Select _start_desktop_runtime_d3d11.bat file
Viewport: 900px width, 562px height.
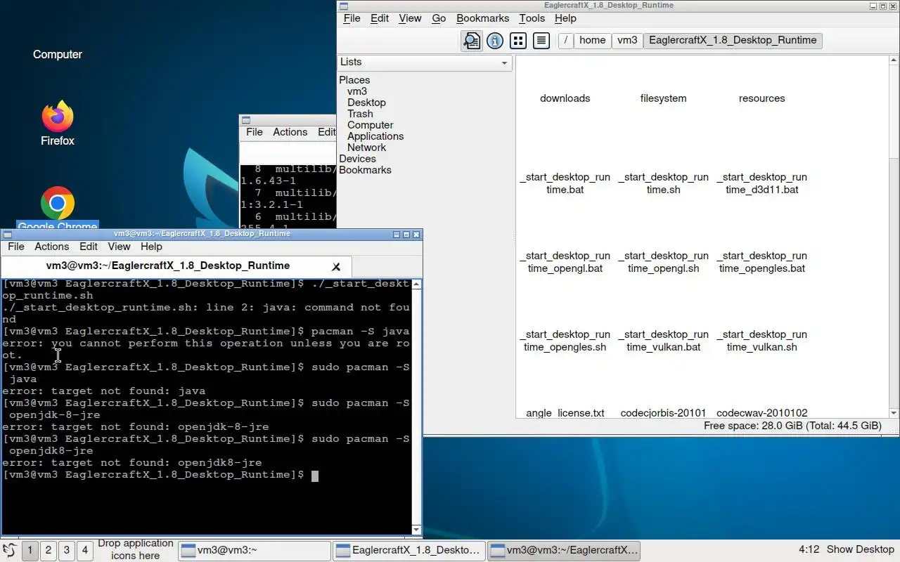[x=762, y=183]
